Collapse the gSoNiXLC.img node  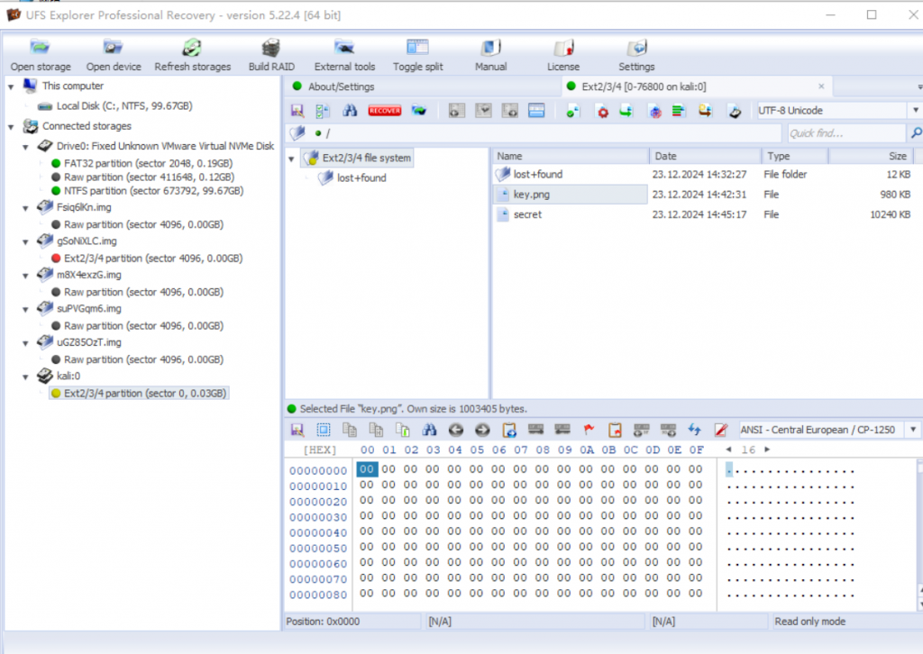25,241
